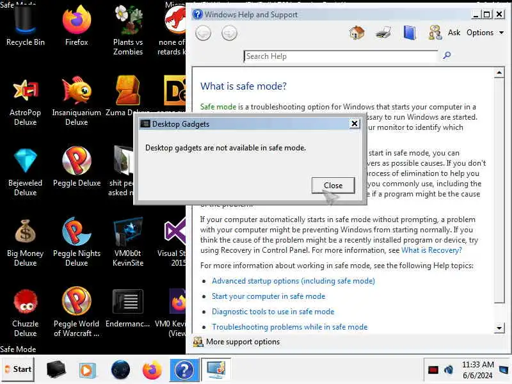Screen dimensions: 512x384
Task: Click the magnifier Search Help button
Action: point(447,56)
